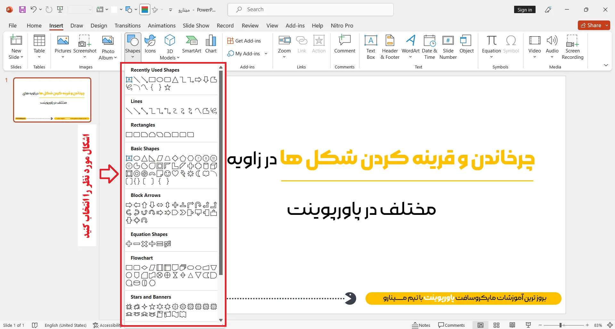Click the Sign in button
Image resolution: width=615 pixels, height=329 pixels.
tap(525, 10)
